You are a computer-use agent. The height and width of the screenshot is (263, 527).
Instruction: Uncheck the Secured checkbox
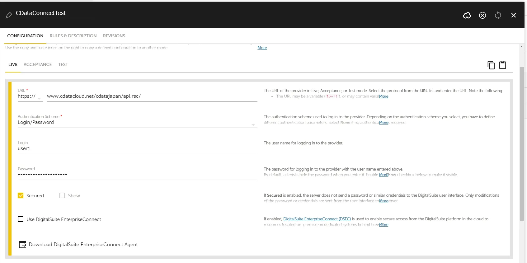21,195
